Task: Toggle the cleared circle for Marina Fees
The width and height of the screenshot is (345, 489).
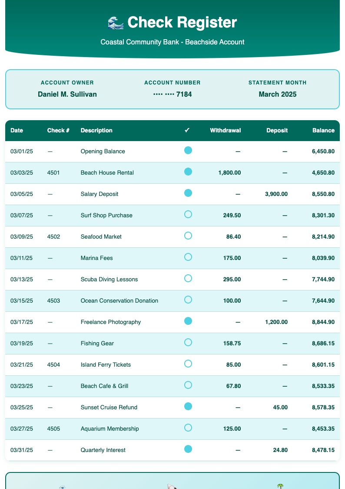Action: [x=188, y=257]
